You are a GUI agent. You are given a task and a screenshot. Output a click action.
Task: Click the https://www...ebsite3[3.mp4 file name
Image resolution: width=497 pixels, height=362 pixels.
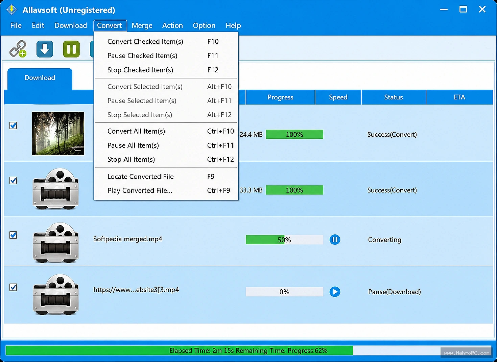pos(136,290)
